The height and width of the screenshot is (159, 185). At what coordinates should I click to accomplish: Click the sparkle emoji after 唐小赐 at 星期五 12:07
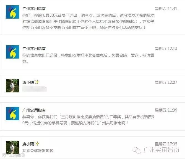[37, 82]
